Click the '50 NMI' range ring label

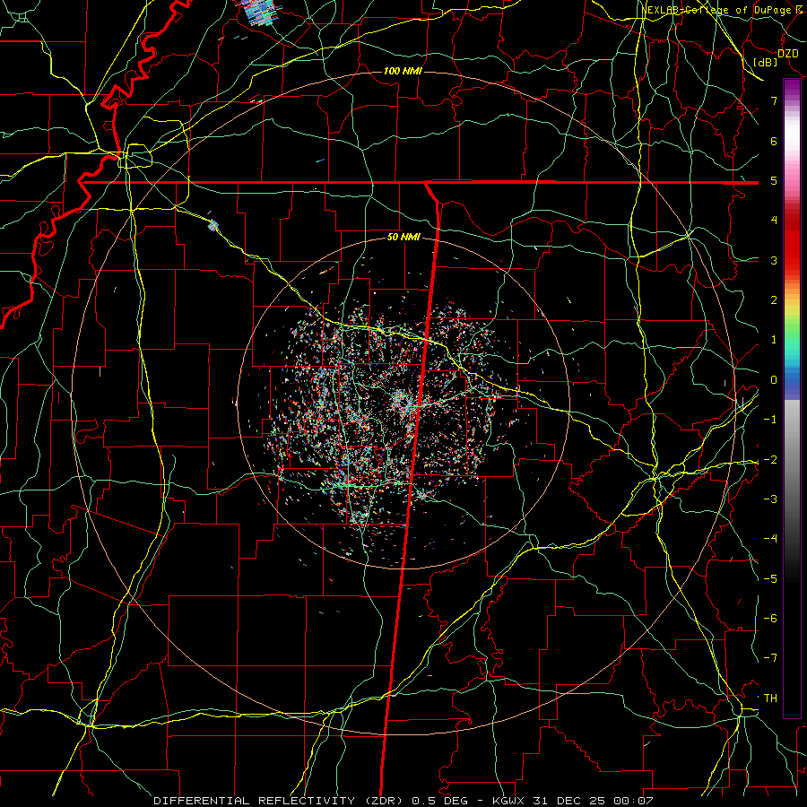pyautogui.click(x=403, y=238)
